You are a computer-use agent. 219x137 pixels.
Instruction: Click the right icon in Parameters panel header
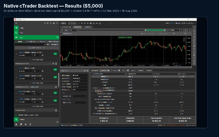[88, 71]
